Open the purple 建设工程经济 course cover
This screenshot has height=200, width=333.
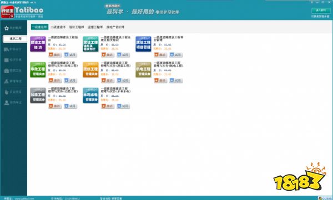click(38, 44)
